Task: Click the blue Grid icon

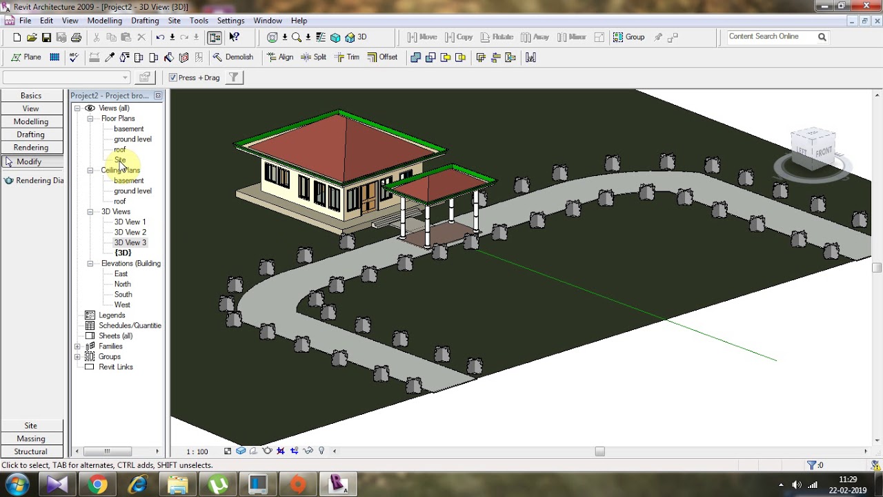Action: tap(54, 57)
